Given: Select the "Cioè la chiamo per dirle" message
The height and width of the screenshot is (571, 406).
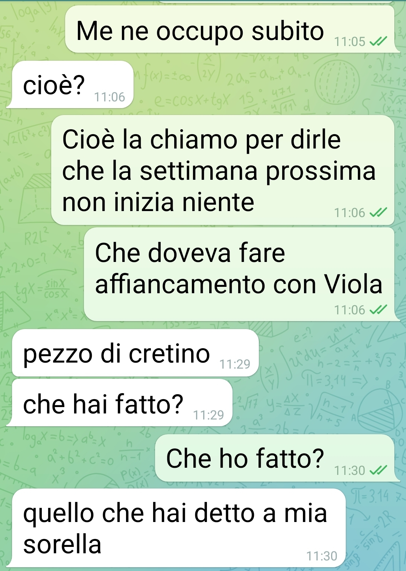Looking at the screenshot, I should pyautogui.click(x=223, y=170).
